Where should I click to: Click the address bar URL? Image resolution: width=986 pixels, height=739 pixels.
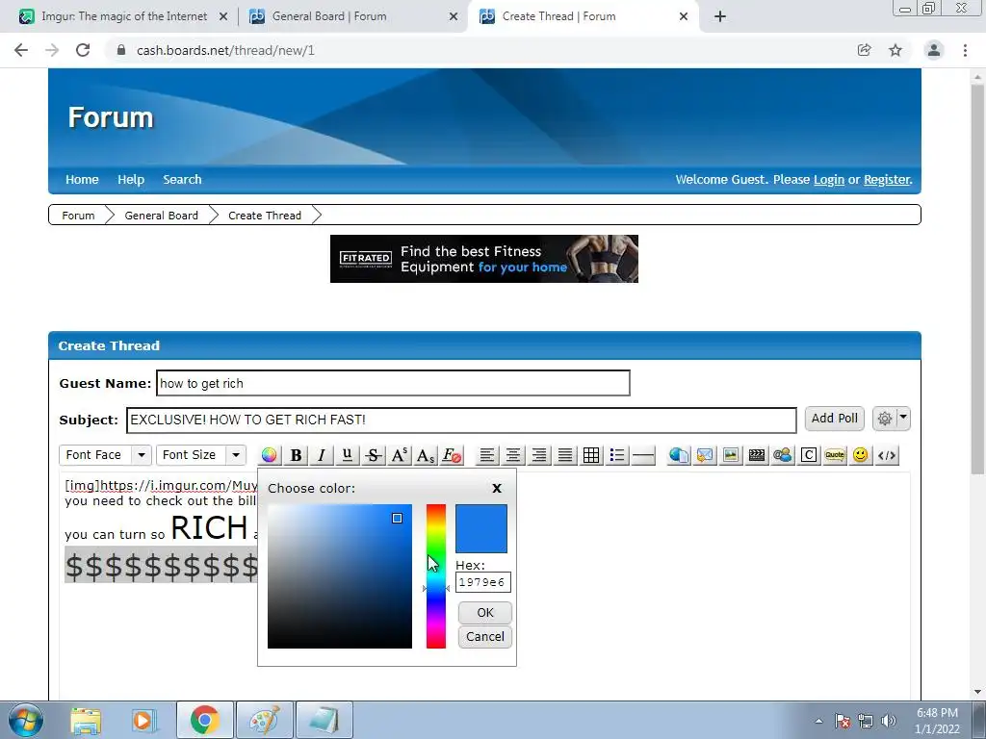pyautogui.click(x=225, y=50)
